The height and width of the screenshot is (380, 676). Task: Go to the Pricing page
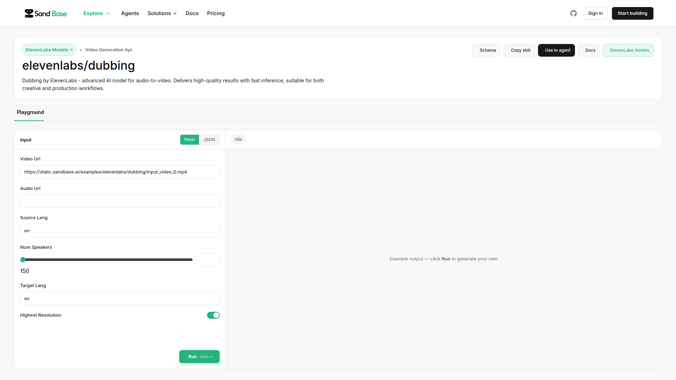click(x=216, y=13)
